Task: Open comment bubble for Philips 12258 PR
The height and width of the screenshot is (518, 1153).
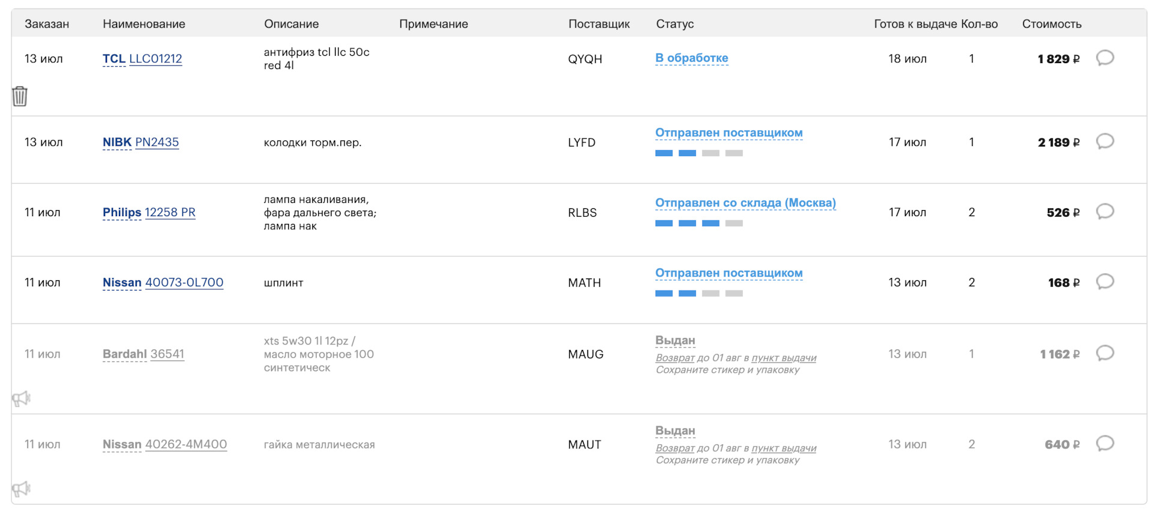Action: pyautogui.click(x=1105, y=212)
